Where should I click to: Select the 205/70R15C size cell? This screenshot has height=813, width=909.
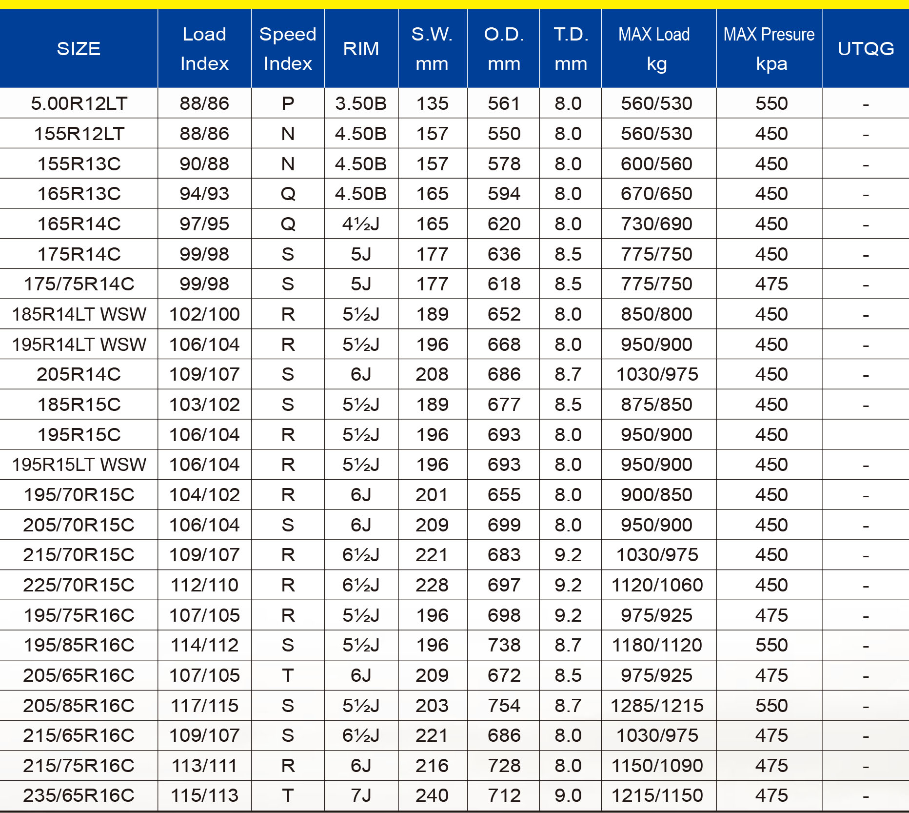pyautogui.click(x=79, y=525)
